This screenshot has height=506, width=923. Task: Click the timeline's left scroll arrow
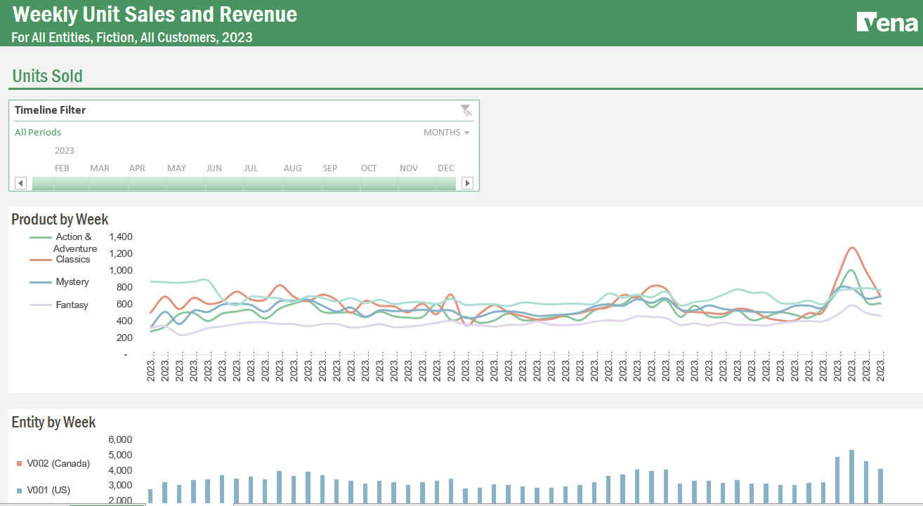20,182
